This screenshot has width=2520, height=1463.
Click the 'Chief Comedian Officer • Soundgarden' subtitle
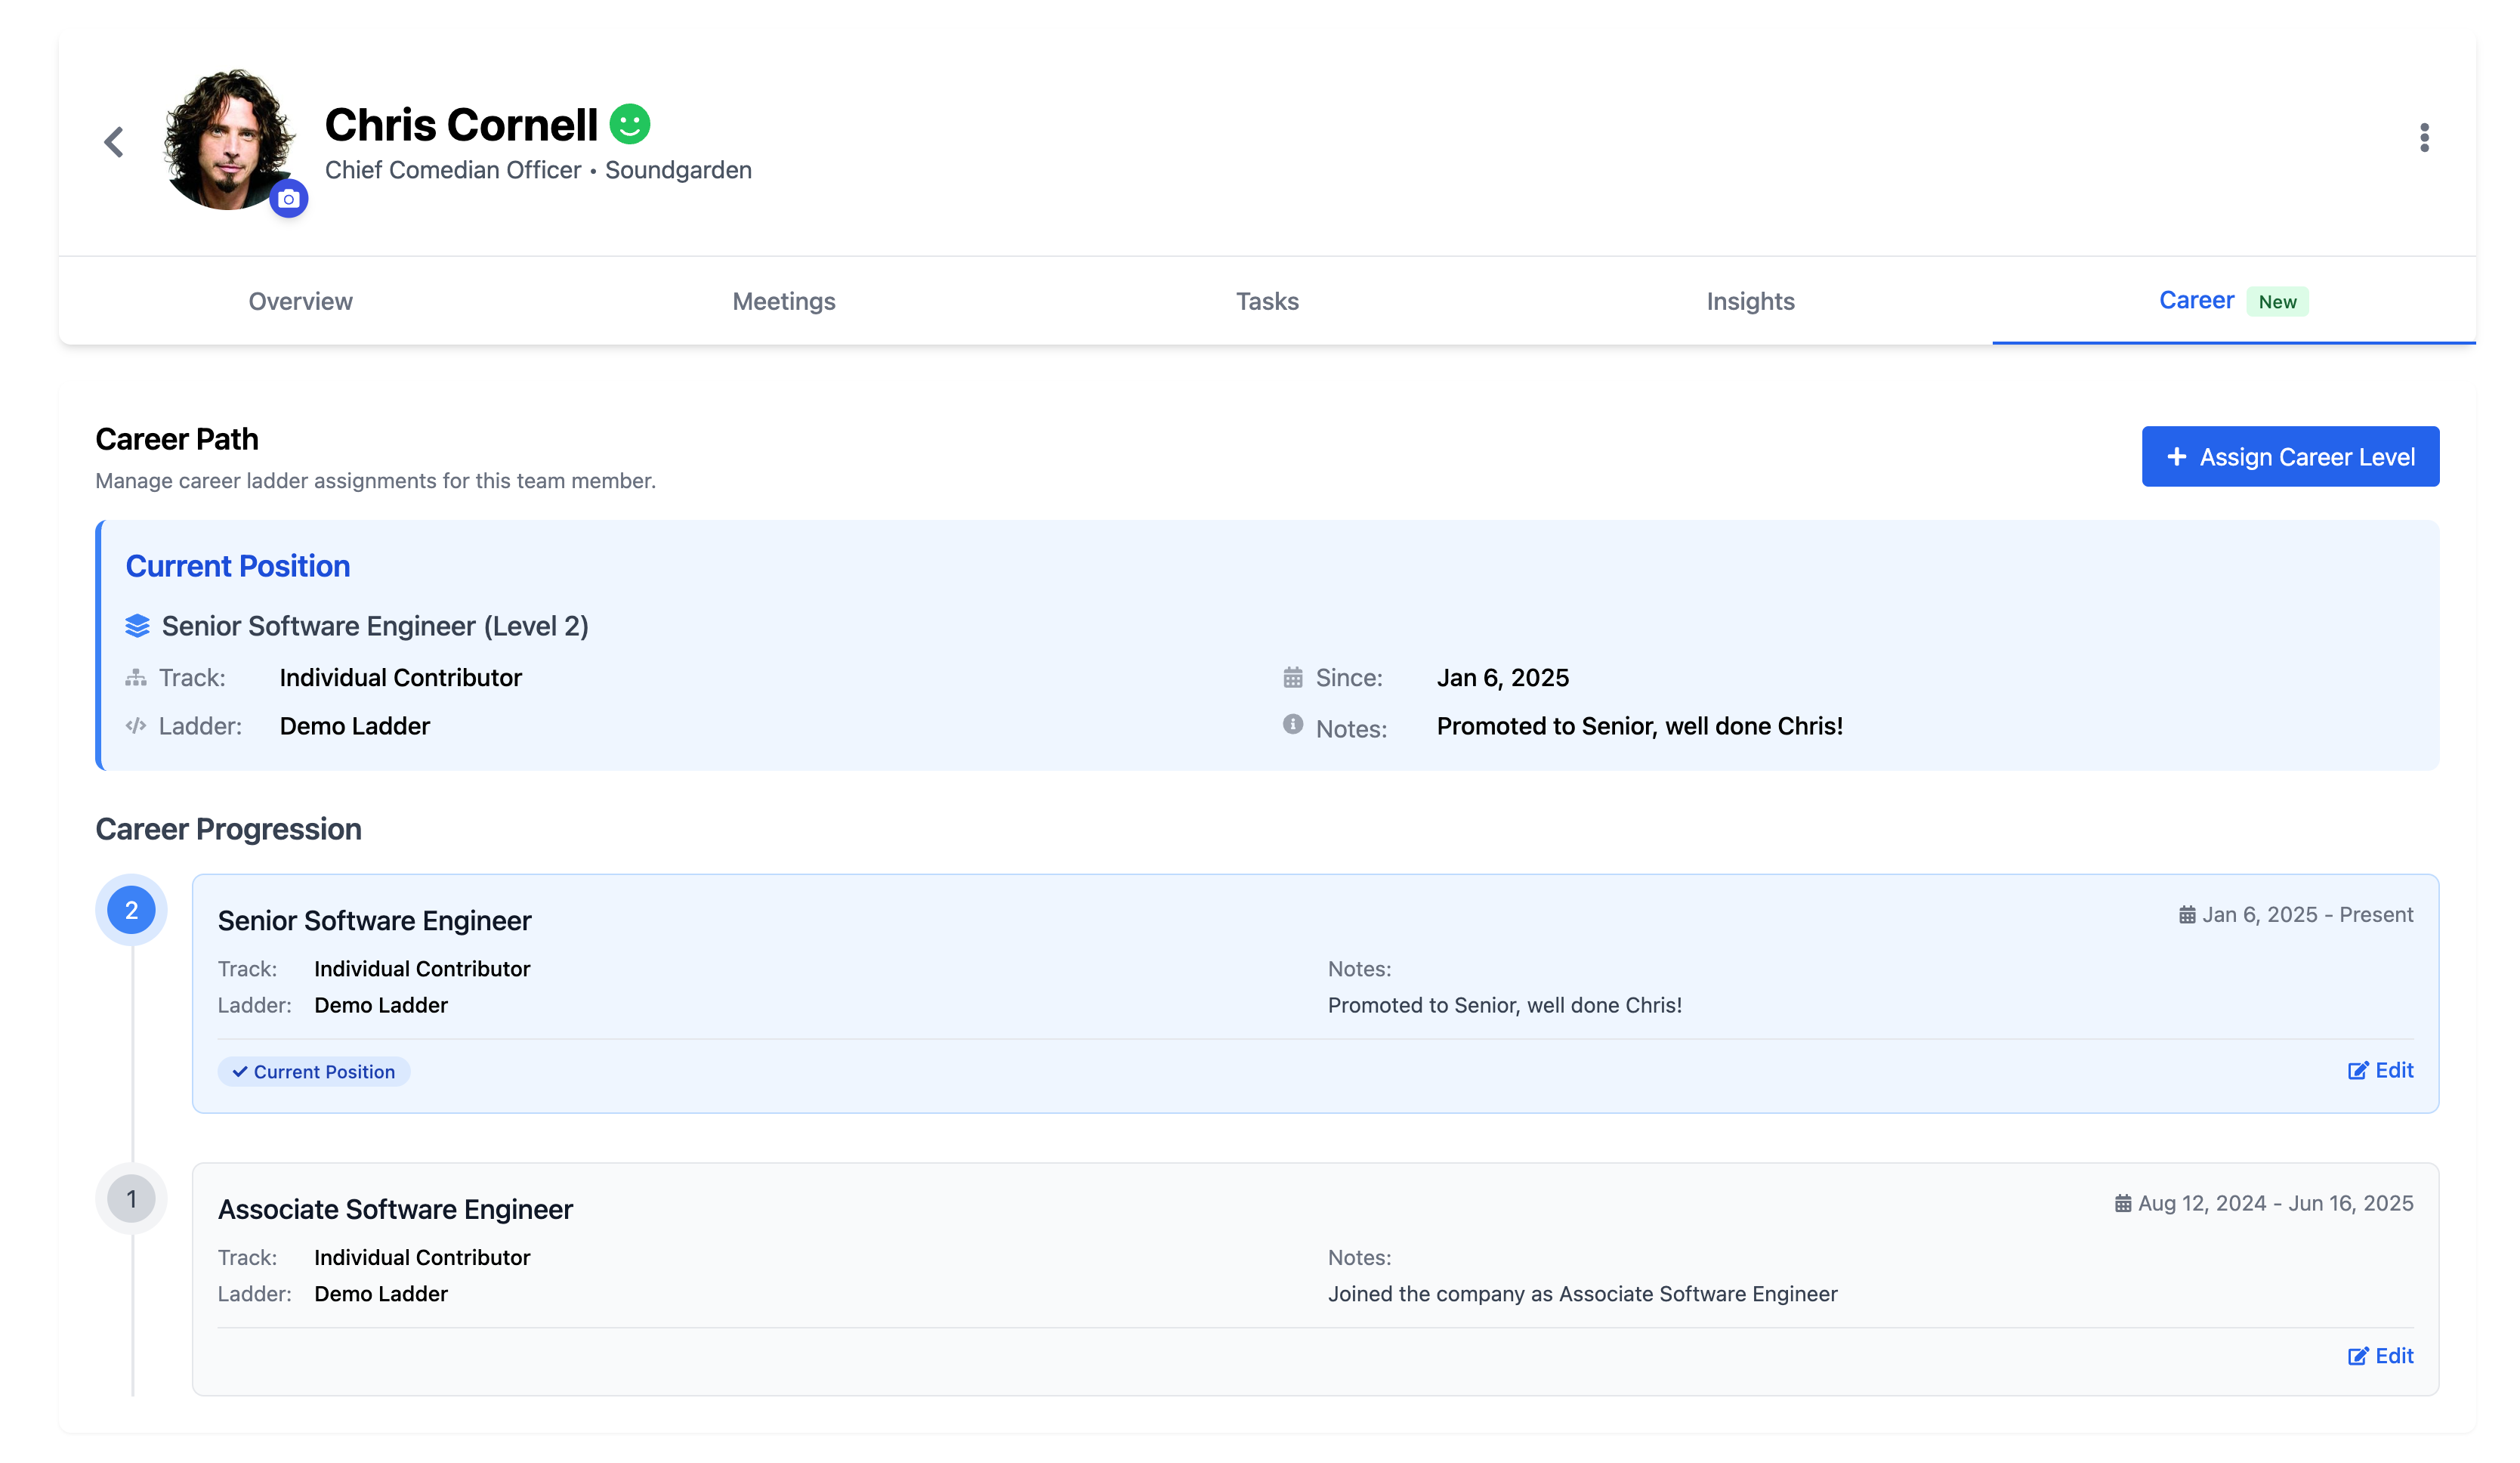pos(538,170)
